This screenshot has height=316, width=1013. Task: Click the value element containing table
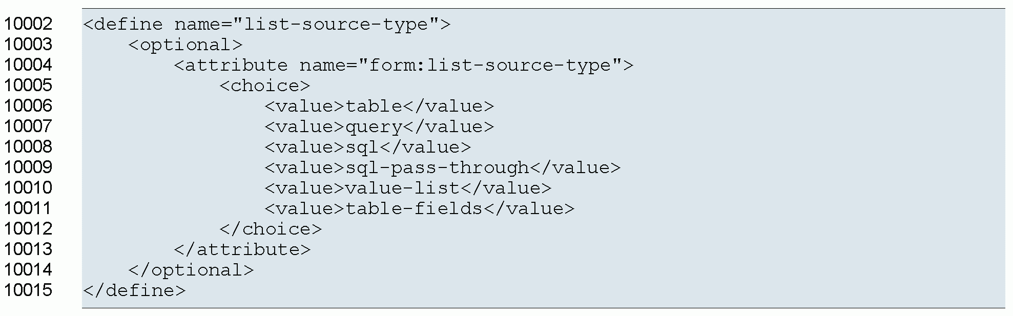(x=379, y=107)
